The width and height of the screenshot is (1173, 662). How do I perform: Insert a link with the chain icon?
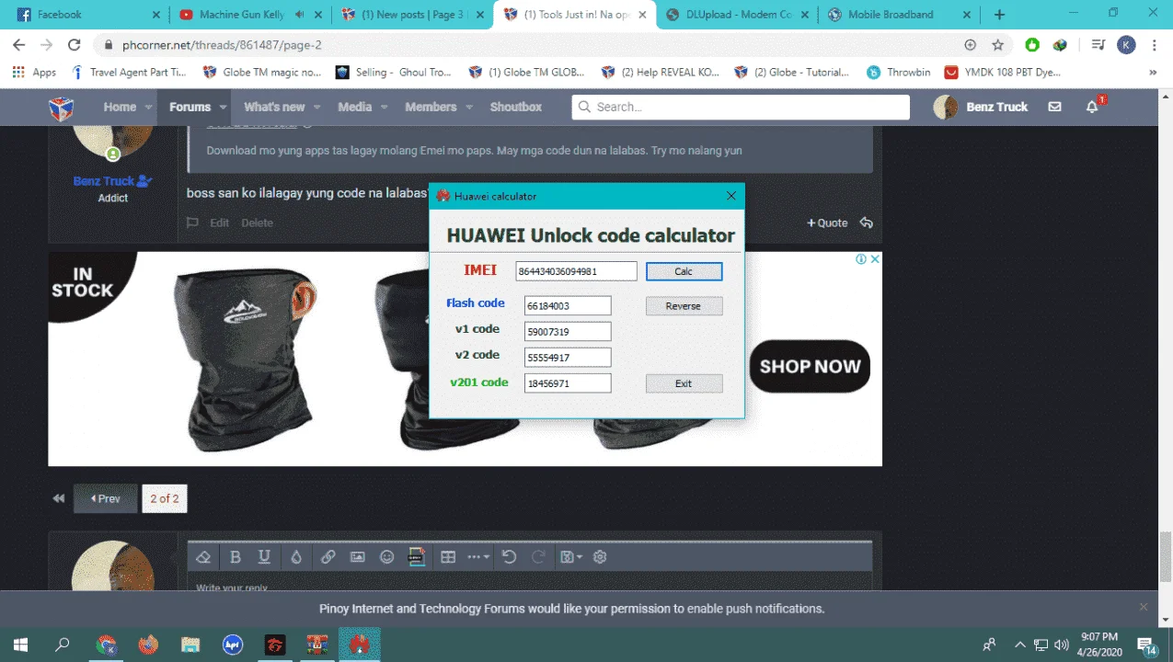(x=328, y=557)
